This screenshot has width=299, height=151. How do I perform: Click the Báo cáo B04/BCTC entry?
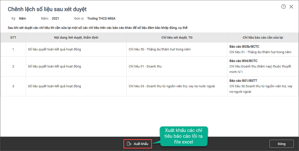coord(243,61)
